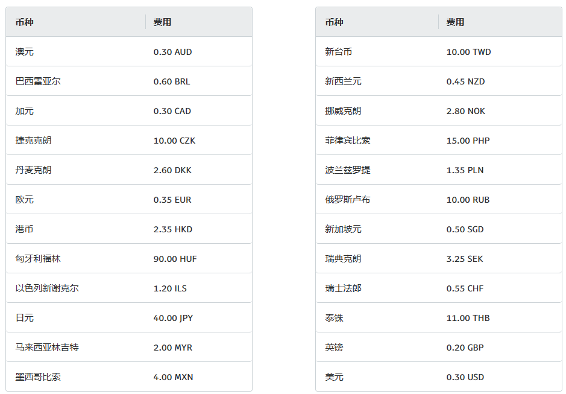This screenshot has width=566, height=394.
Task: Click the 币种 header in right table
Action: click(x=334, y=22)
